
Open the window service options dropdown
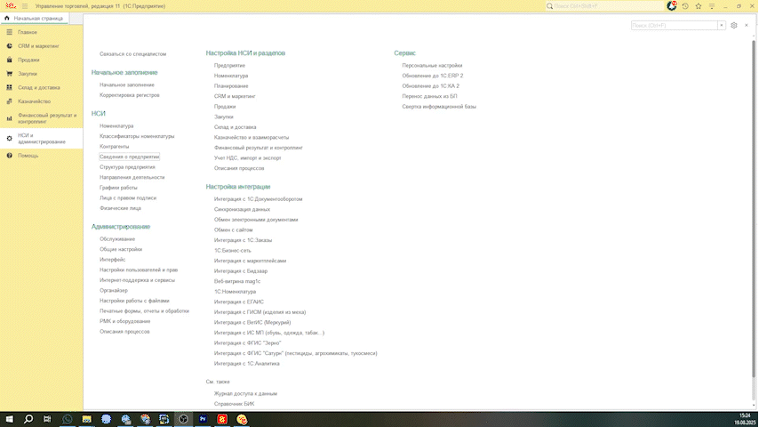pos(712,6)
